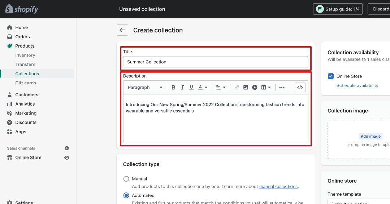Select Collections in sidebar
Screen dimensions: 390x204
click(x=27, y=74)
